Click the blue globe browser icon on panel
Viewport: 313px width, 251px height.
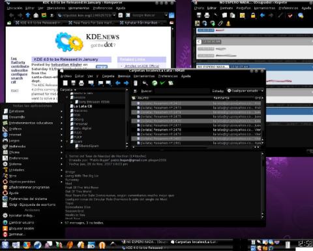click(38, 245)
